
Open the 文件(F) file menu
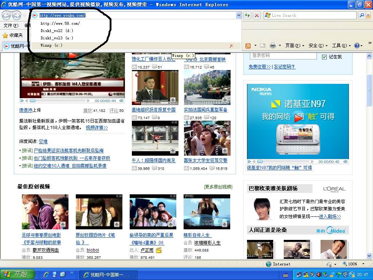pos(11,26)
